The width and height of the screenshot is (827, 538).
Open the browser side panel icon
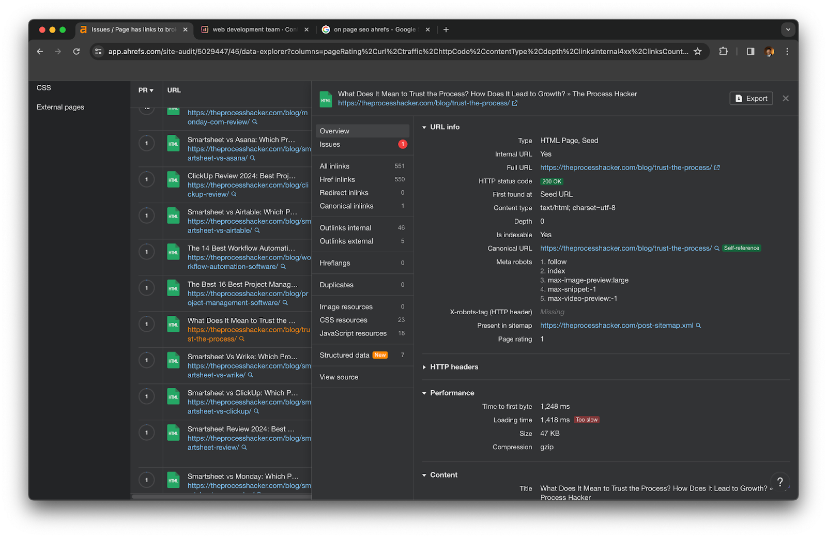pos(751,52)
